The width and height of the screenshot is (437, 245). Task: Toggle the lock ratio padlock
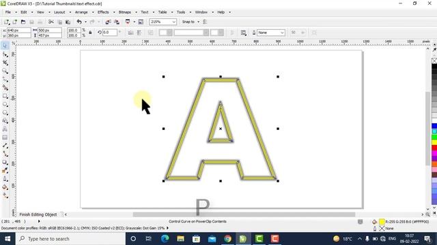(90, 33)
